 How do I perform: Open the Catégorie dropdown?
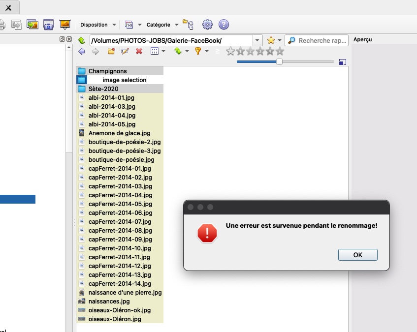pyautogui.click(x=162, y=25)
